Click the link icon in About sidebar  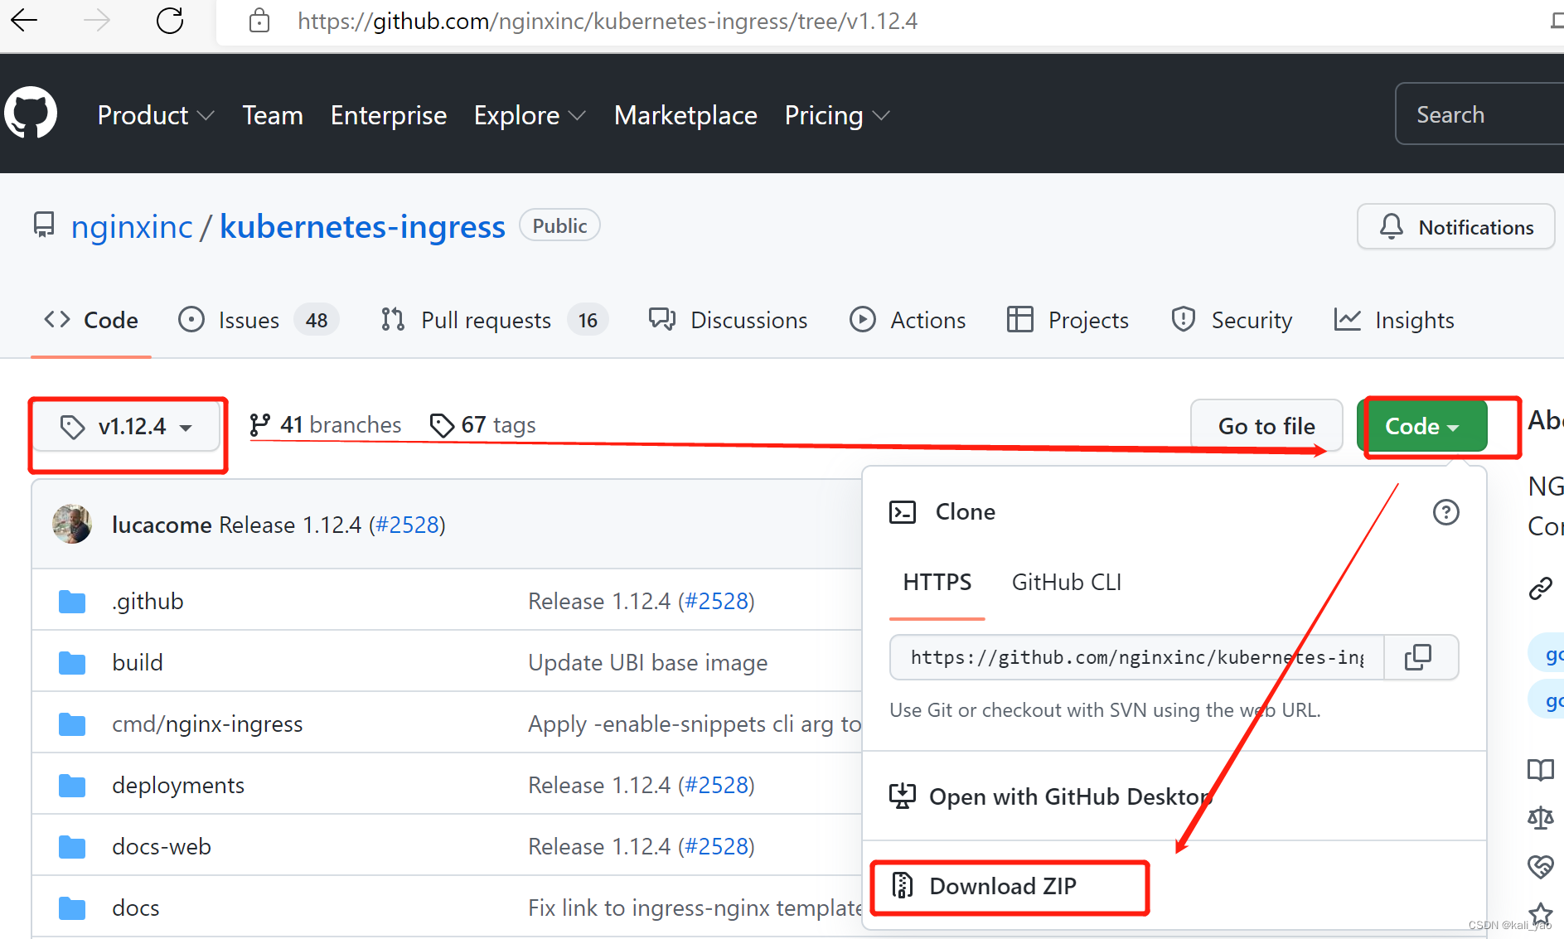coord(1540,588)
